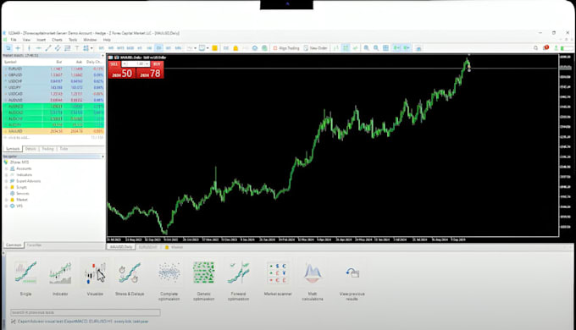This screenshot has width=576, height=330.
Task: Expand the Expert Advisors tree node
Action: click(x=6, y=181)
